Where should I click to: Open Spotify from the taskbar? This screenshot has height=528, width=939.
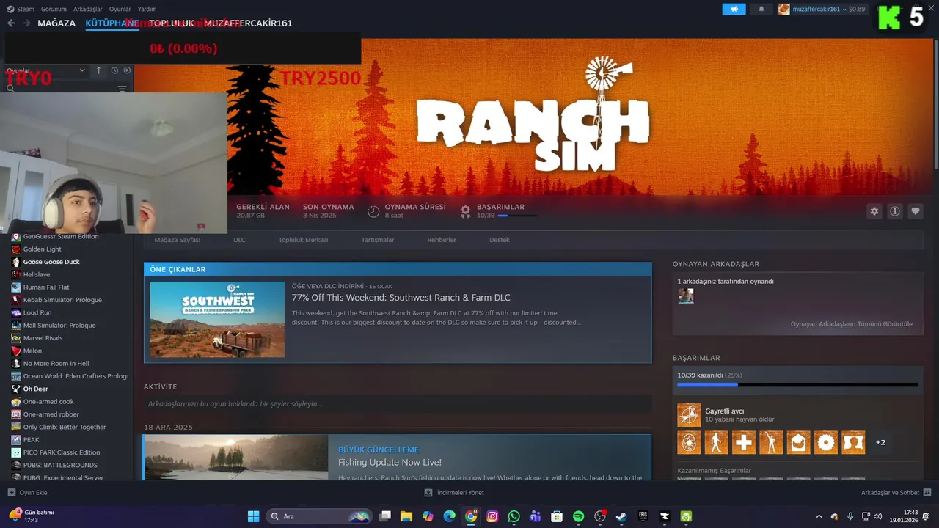[x=578, y=516]
